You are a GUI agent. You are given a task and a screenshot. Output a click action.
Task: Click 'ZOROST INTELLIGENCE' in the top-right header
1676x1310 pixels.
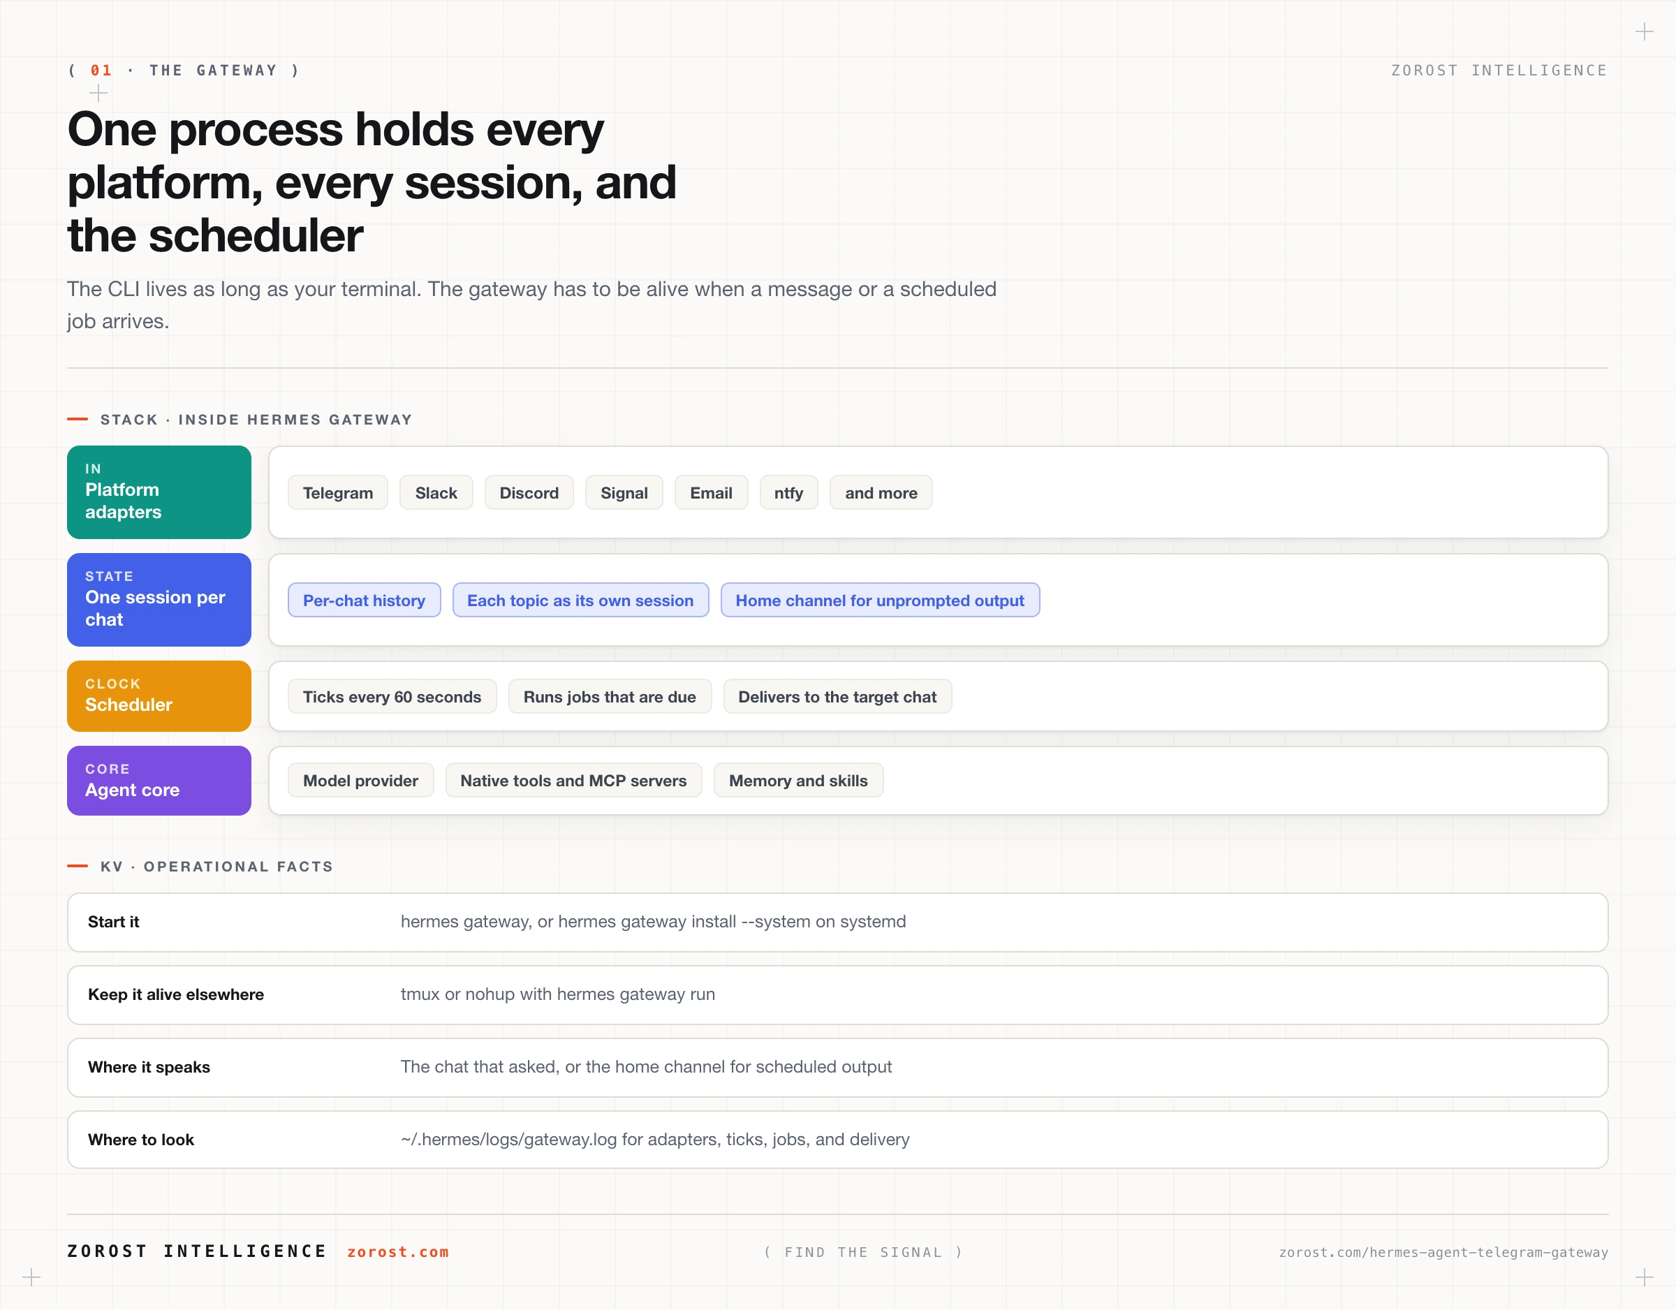click(1499, 71)
